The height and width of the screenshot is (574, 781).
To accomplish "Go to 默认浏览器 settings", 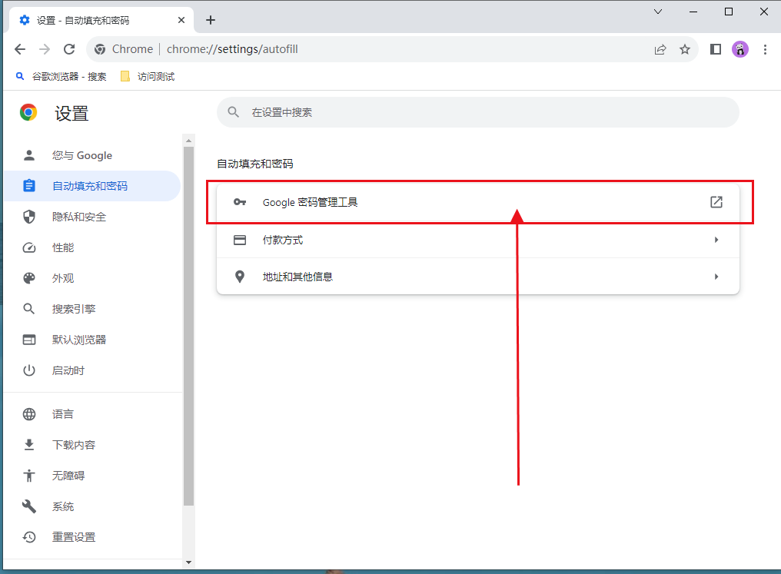I will (x=91, y=340).
